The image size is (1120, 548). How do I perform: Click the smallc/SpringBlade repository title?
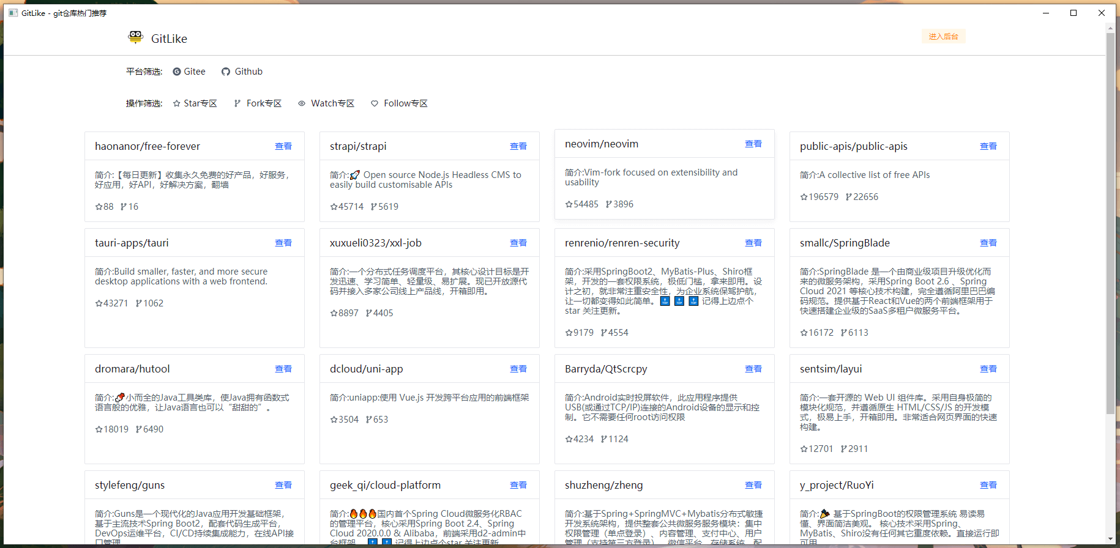(845, 243)
